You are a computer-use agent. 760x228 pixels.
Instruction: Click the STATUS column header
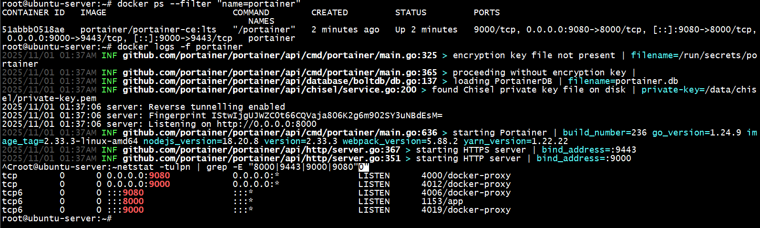[x=411, y=12]
